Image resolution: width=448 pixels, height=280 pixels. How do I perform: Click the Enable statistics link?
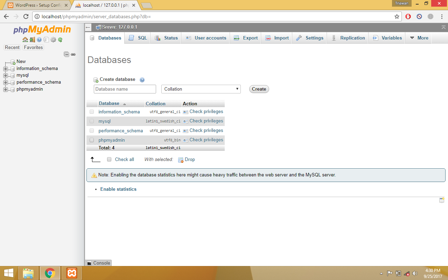[118, 189]
